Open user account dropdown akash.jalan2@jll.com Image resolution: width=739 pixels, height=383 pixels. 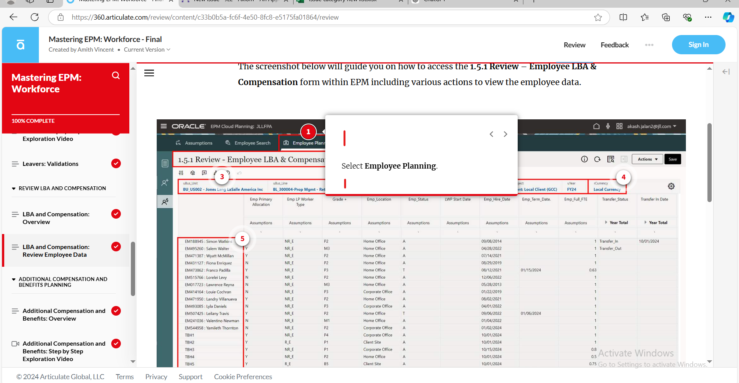pyautogui.click(x=652, y=126)
